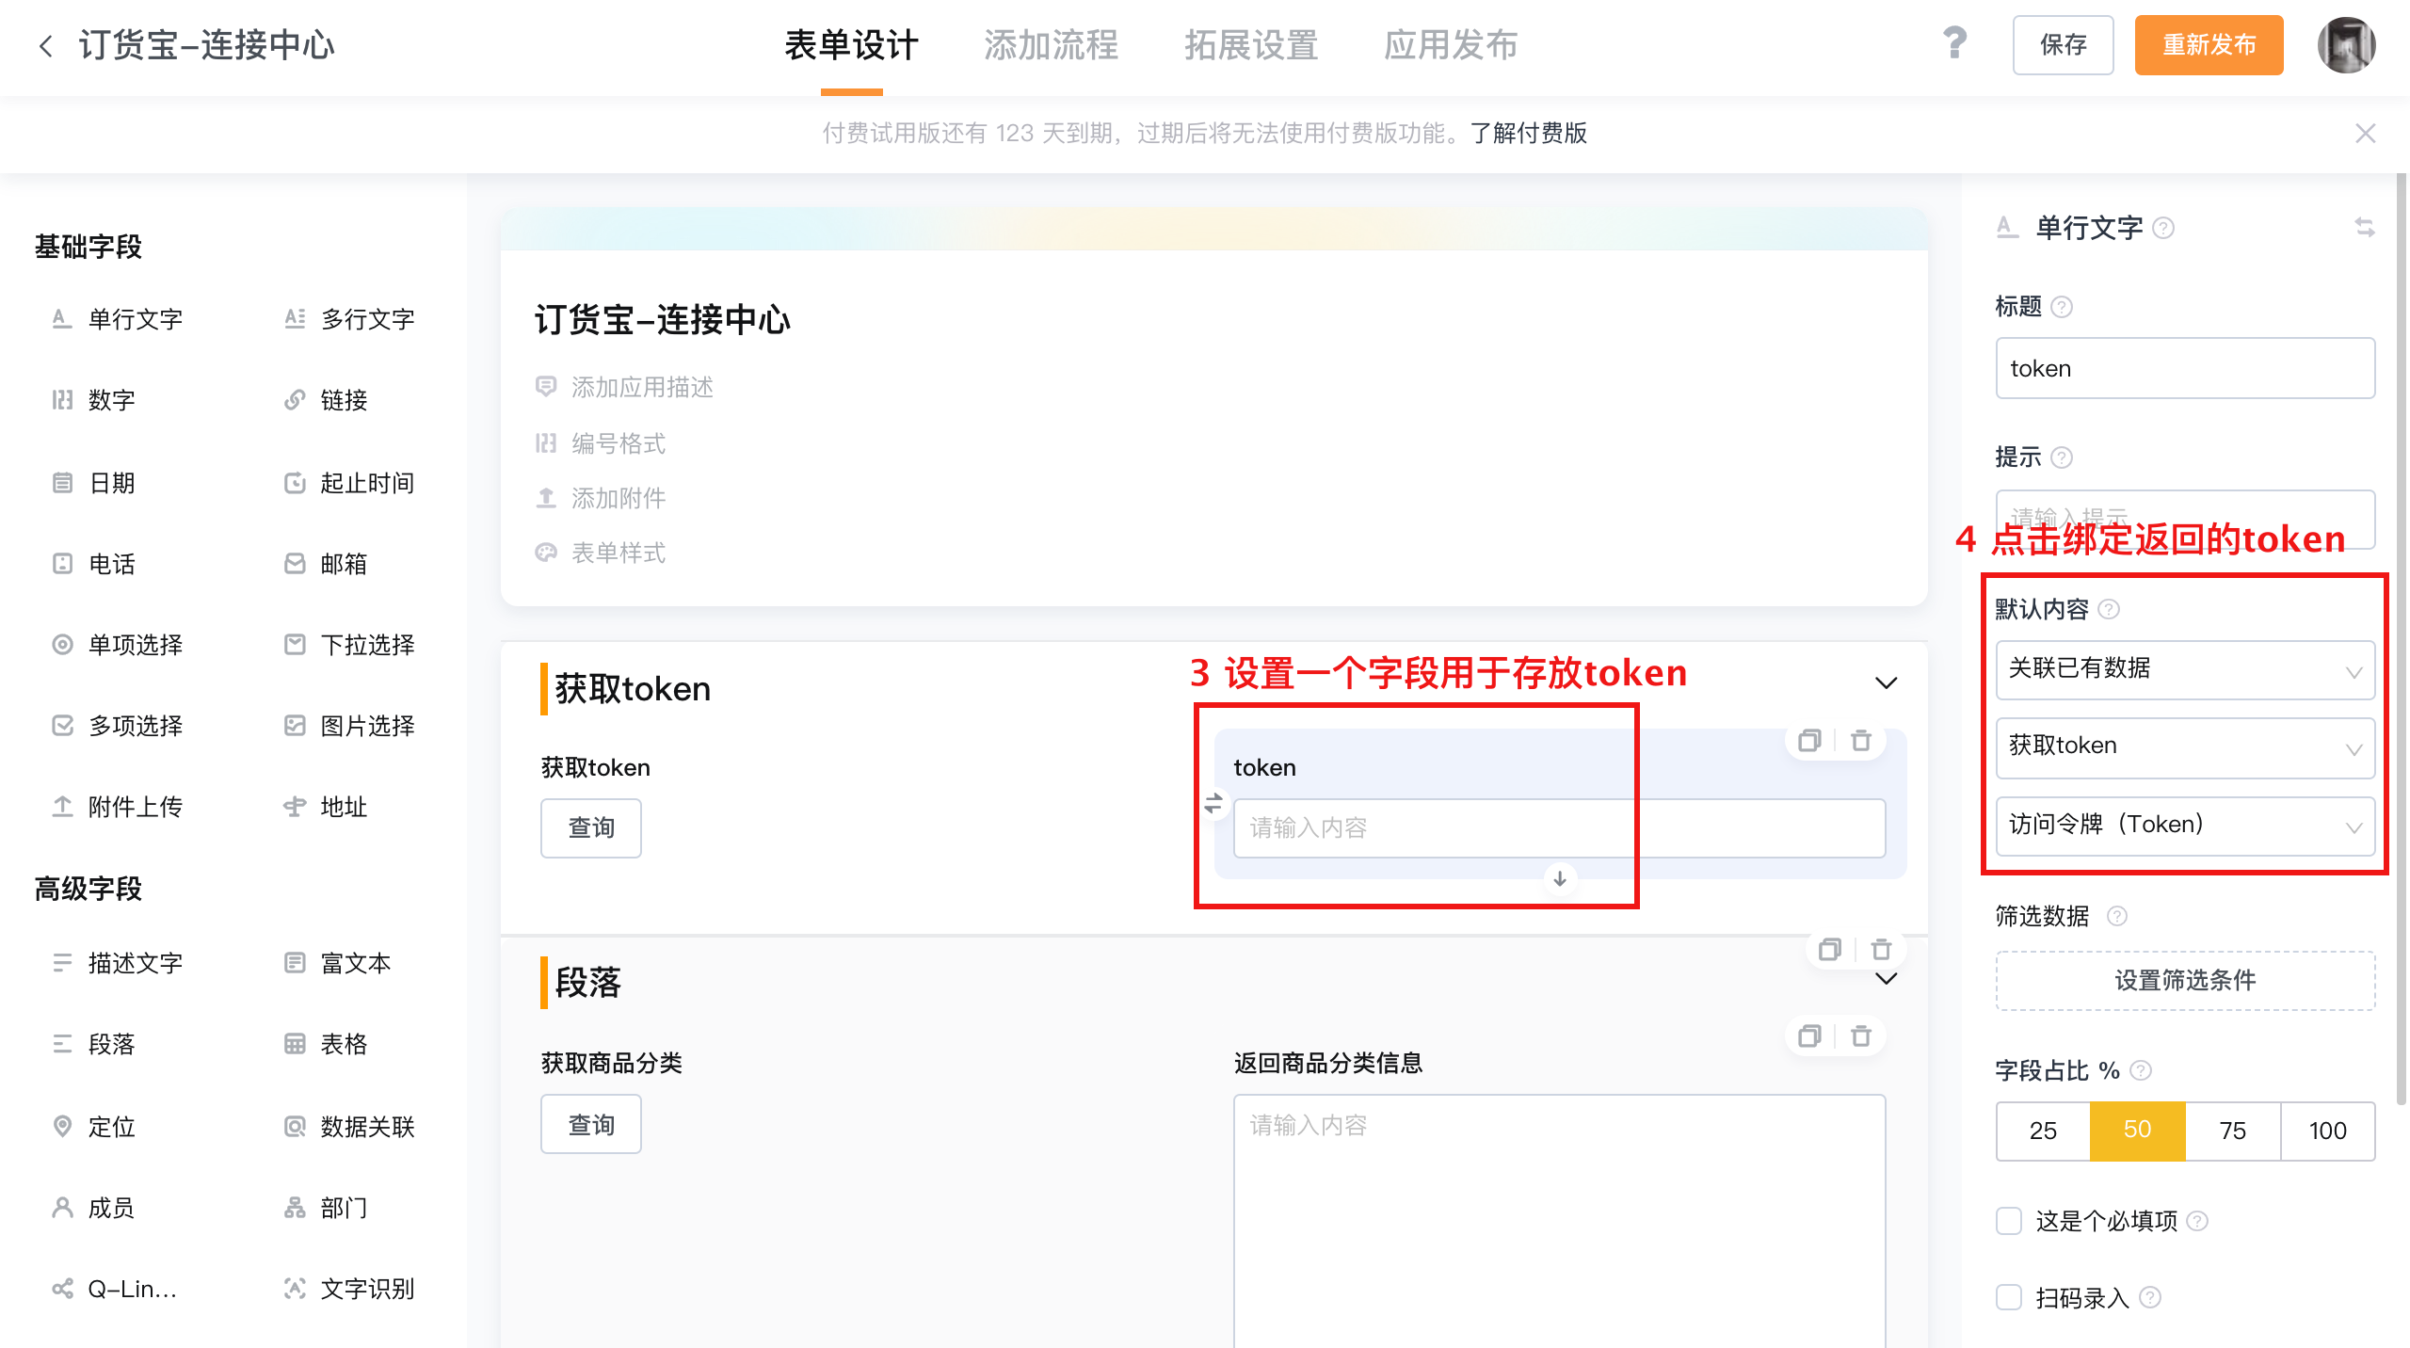Add a 成员 advanced field
Image resolution: width=2410 pixels, height=1348 pixels.
94,1208
